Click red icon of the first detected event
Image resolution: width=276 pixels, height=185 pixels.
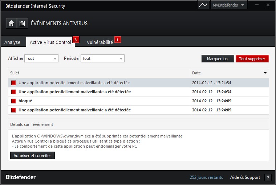13,83
